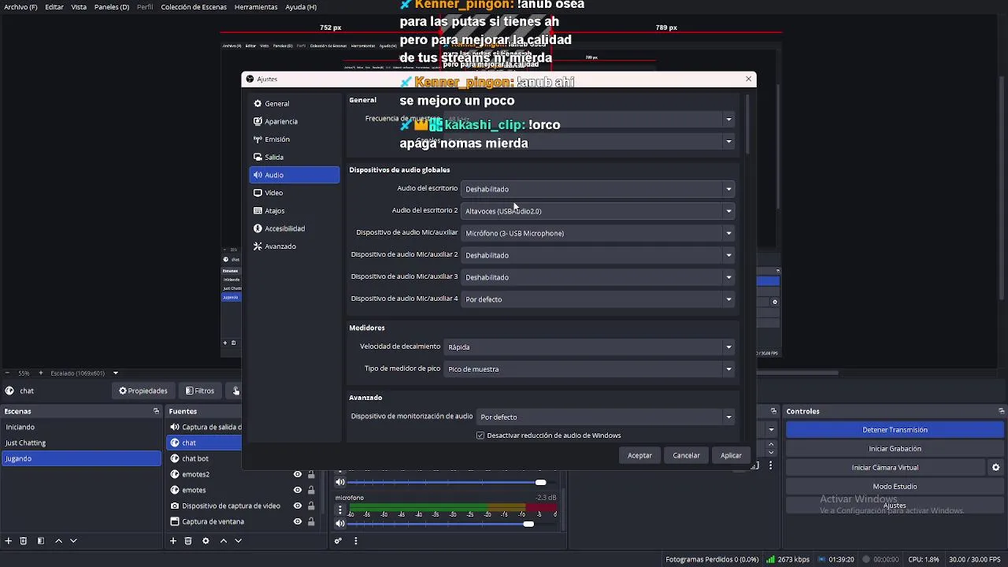Open Audio del escritorio 2 dropdown

coord(598,211)
